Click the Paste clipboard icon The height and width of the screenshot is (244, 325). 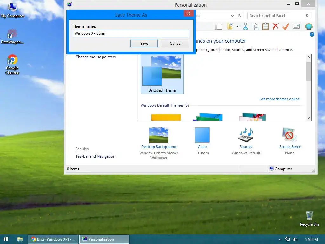click(x=266, y=26)
